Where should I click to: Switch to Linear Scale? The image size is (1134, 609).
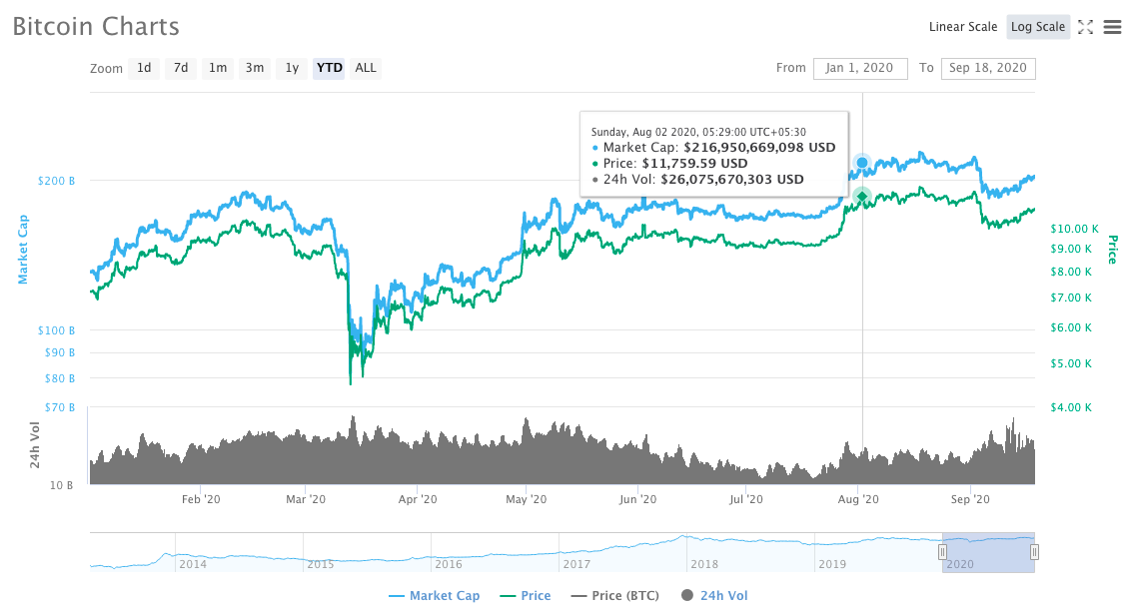[x=962, y=27]
